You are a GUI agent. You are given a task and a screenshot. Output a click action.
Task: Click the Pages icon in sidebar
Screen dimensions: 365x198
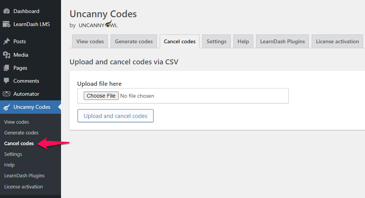(7, 68)
